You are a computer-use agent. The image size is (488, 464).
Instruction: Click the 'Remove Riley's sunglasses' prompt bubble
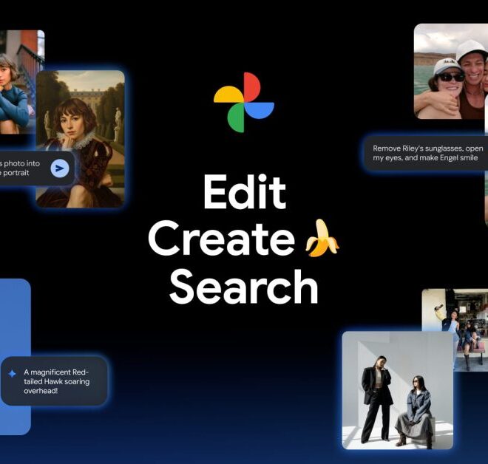point(426,153)
